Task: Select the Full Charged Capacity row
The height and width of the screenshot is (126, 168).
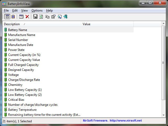Action: (69, 65)
